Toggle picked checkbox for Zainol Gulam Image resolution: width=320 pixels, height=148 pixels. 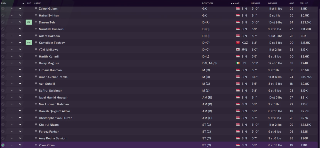tap(3, 8)
